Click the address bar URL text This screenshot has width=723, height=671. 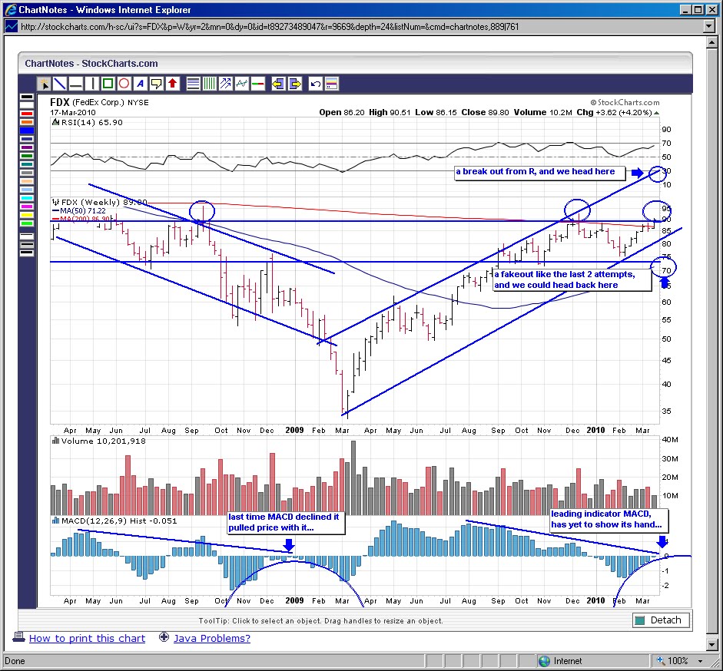270,27
